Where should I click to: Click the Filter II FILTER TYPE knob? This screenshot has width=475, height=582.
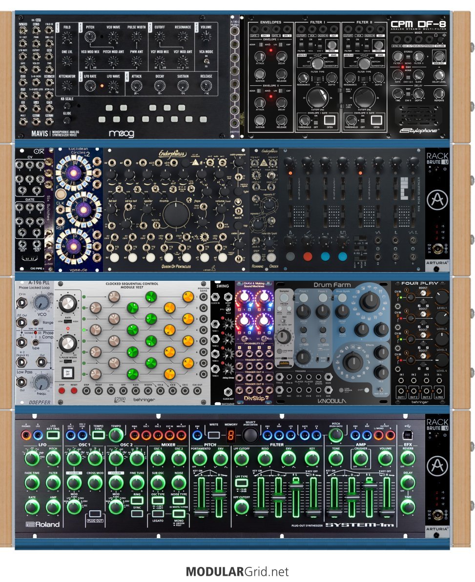(x=364, y=63)
